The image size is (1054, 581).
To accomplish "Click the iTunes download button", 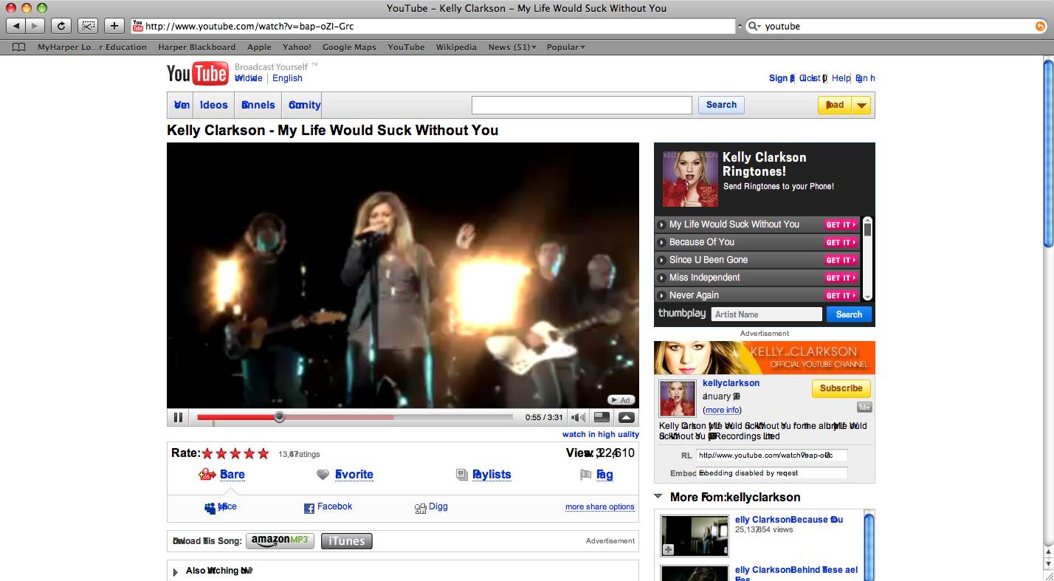I will (x=347, y=541).
